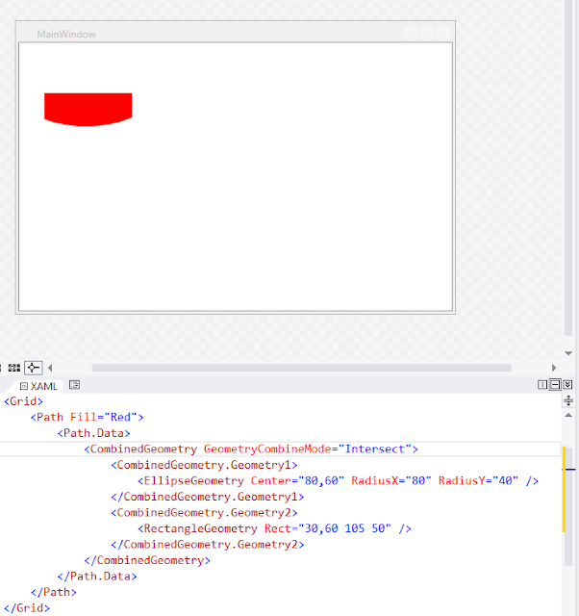Toggle the snap to gridlines icon
This screenshot has width=579, height=616.
pos(14,368)
